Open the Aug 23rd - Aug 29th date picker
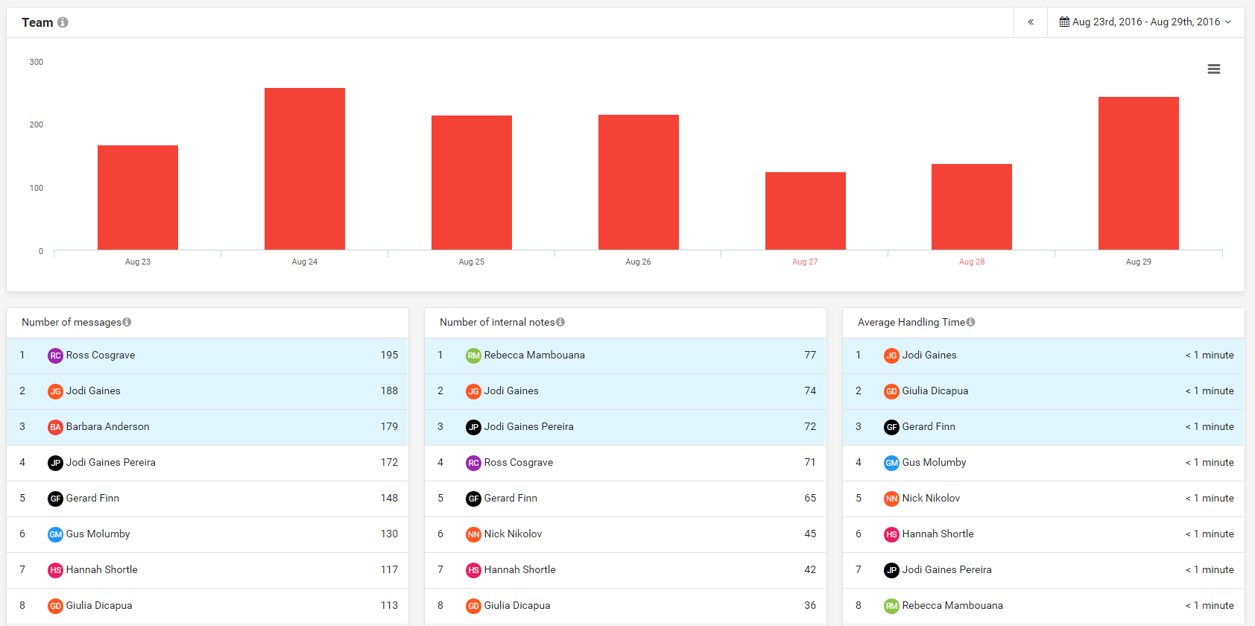Viewport: 1255px width, 626px height. pyautogui.click(x=1145, y=22)
